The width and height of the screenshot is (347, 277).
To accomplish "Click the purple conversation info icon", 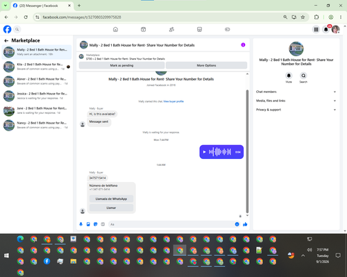I will 243,45.
